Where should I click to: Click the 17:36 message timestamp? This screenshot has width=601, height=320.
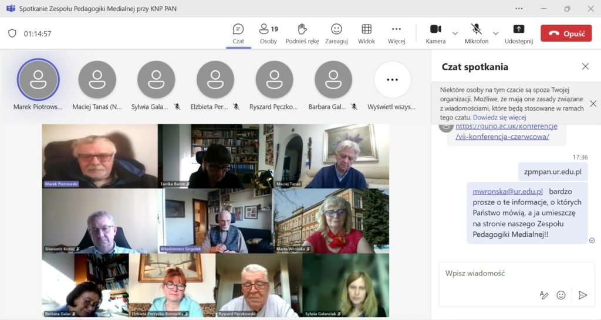580,157
